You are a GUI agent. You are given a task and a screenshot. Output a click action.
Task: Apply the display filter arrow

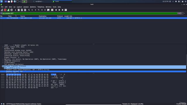tap(180, 13)
